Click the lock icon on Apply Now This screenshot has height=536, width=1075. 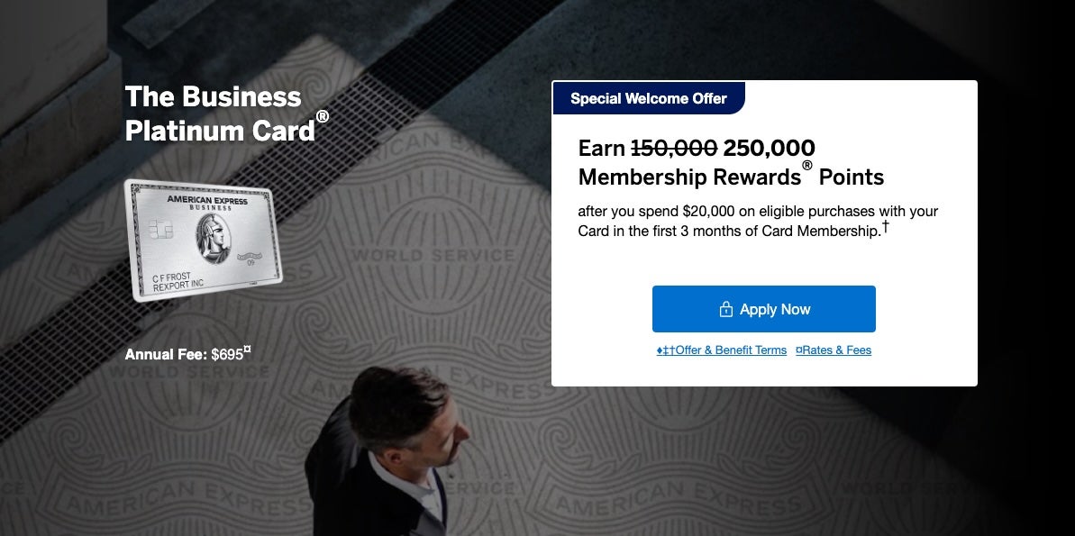pyautogui.click(x=725, y=310)
